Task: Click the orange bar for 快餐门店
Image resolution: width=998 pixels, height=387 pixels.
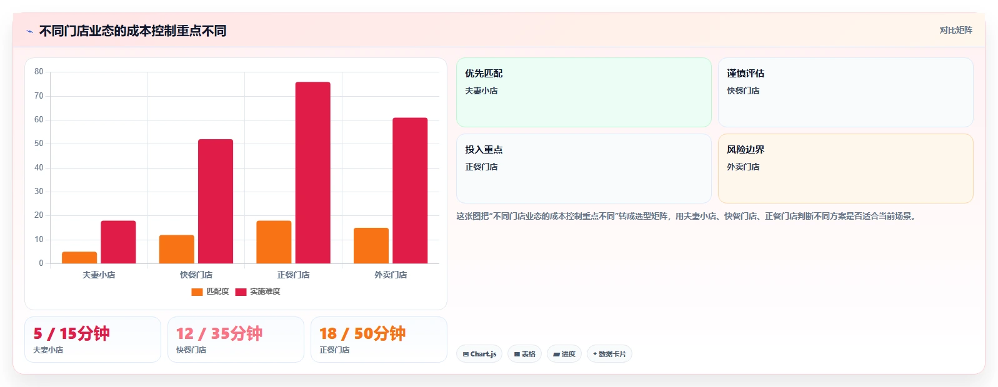Action: coord(177,249)
